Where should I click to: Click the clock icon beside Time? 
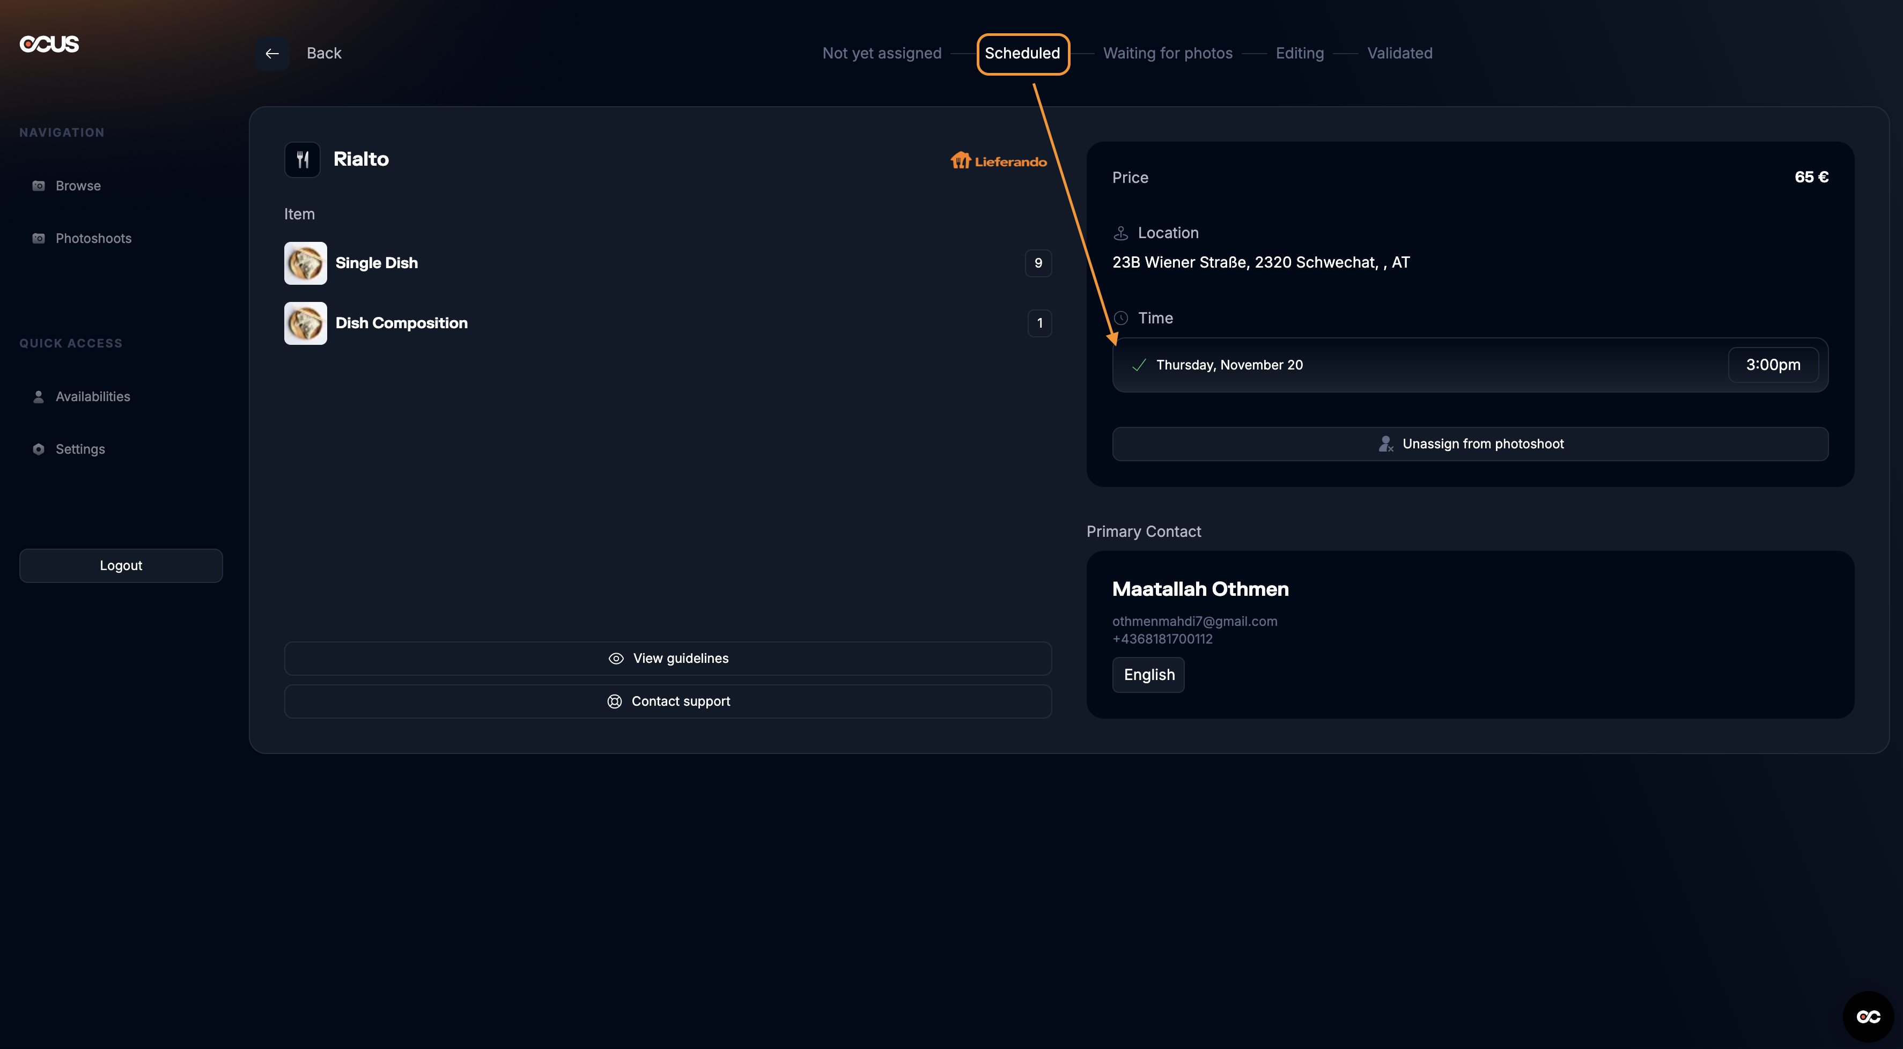point(1120,319)
